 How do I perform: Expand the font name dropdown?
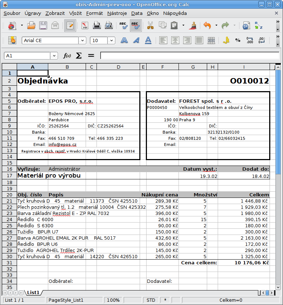(84, 41)
